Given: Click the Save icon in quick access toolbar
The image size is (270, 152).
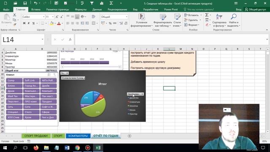Looking at the screenshot, I should coord(25,3).
